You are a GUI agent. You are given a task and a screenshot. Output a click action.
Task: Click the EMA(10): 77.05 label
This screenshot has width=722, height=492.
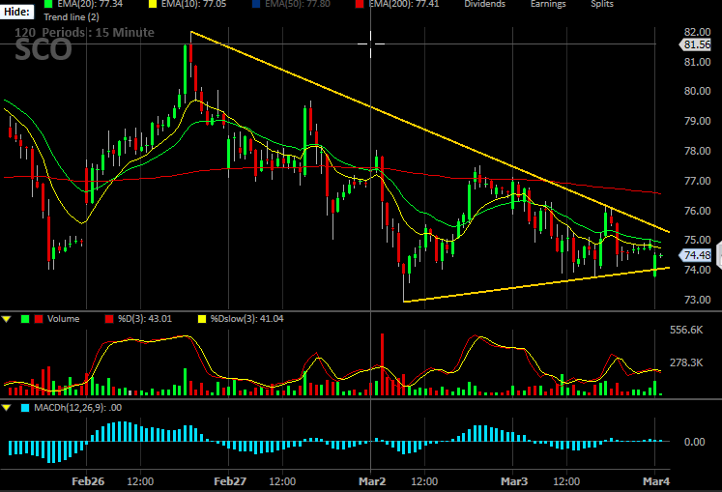pos(194,4)
